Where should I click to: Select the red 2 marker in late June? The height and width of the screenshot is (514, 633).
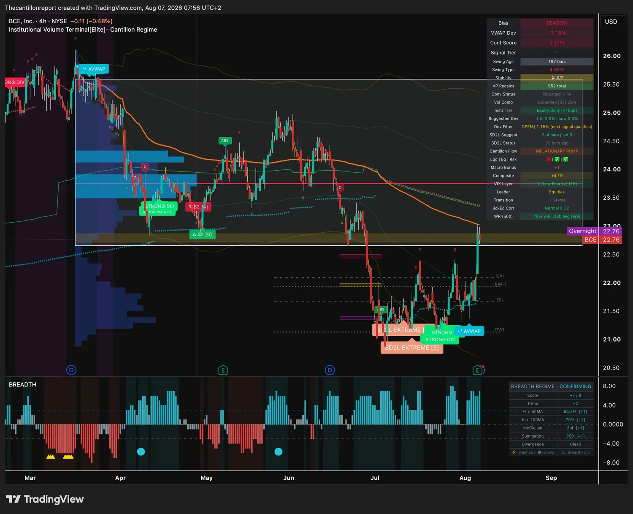click(339, 187)
